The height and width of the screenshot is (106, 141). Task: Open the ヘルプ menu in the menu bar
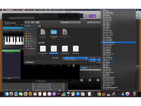point(63,10)
